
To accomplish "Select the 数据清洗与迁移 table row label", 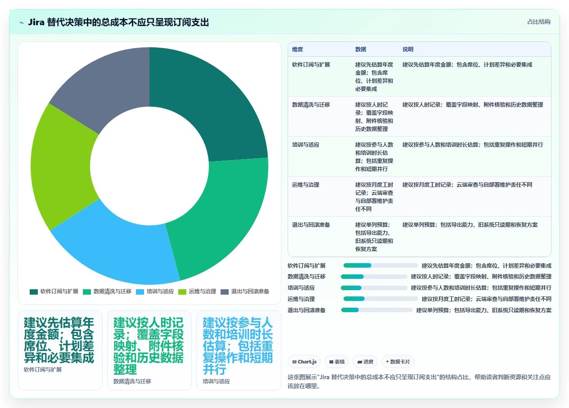I will (x=311, y=105).
